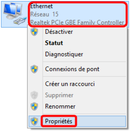Click the word Controller in adapter description
The image size is (130, 131).
click(110, 22)
